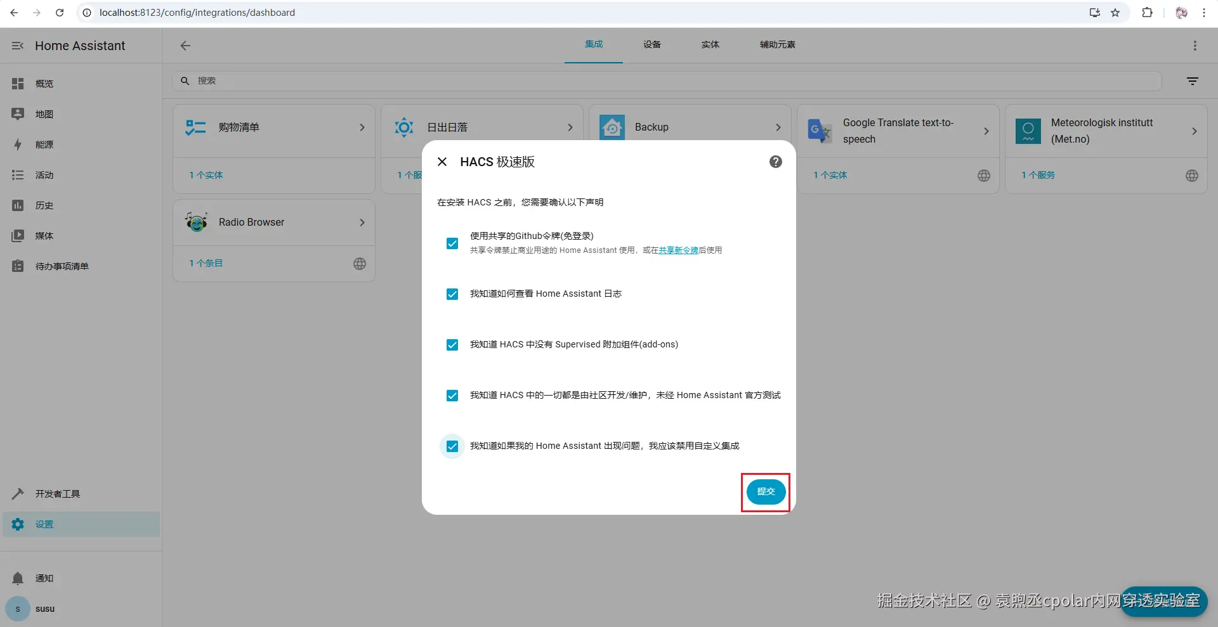The width and height of the screenshot is (1218, 627).
Task: Expand the 购物清单 card chevron
Action: [x=362, y=127]
